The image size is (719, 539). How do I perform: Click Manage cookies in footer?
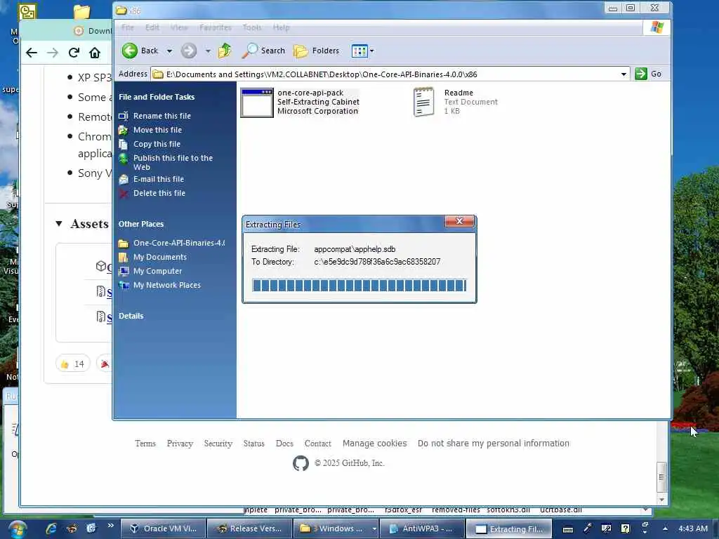coord(375,444)
